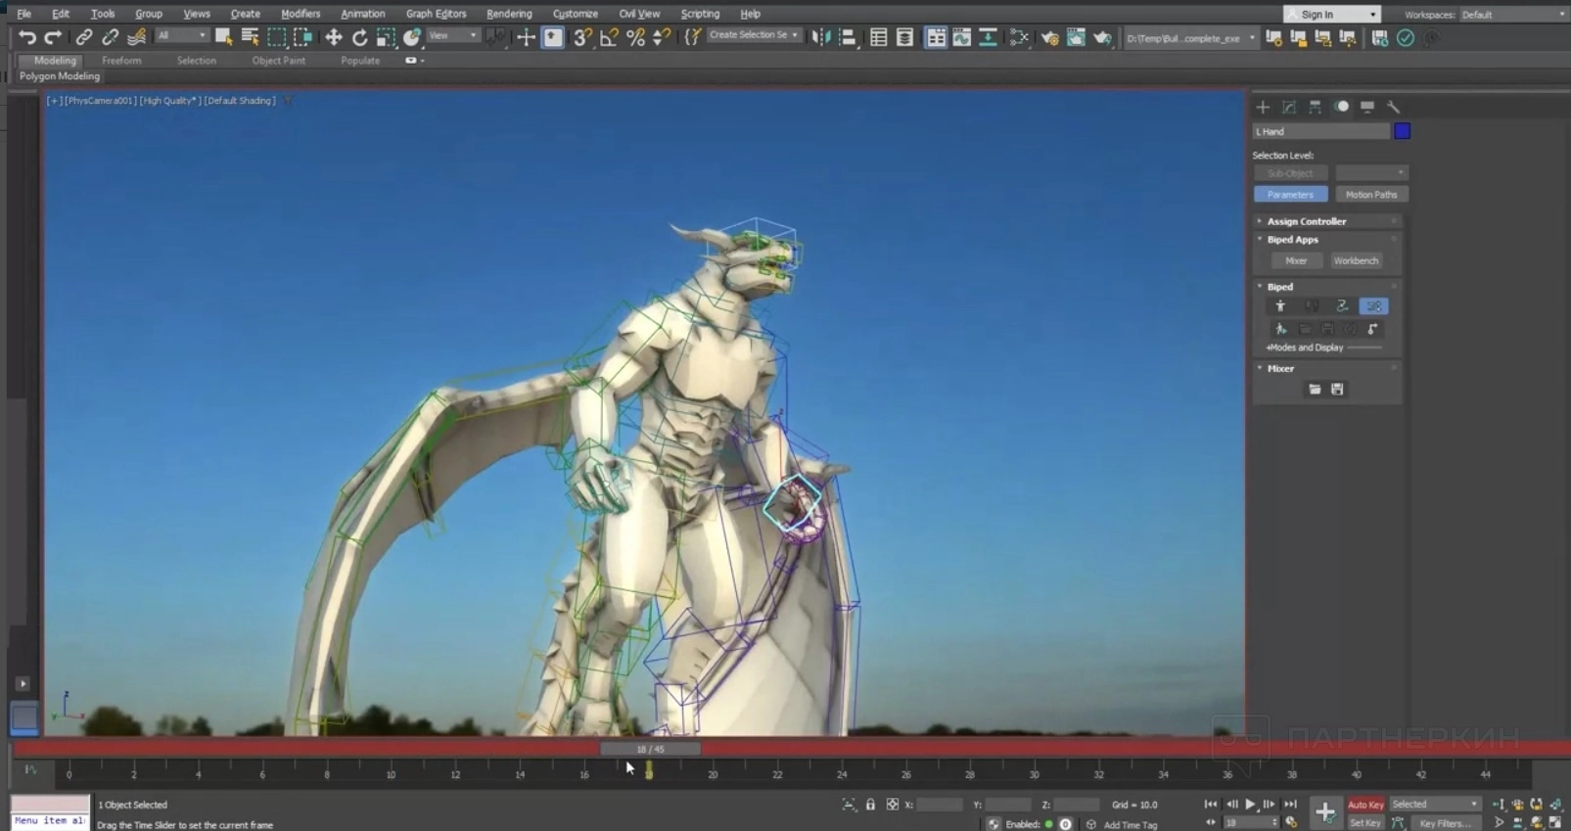Switch to the Freeform ribbon tab
This screenshot has height=831, width=1571.
tap(121, 61)
